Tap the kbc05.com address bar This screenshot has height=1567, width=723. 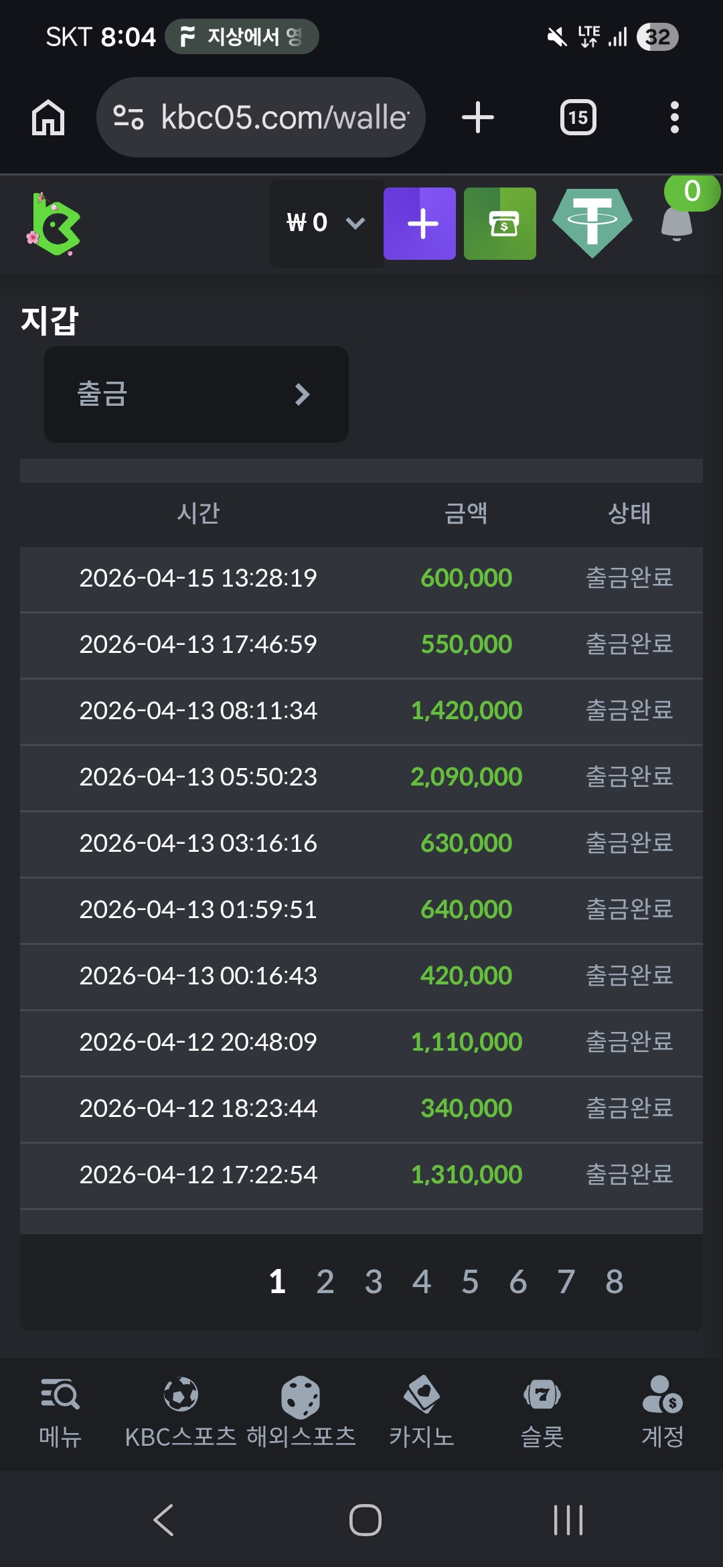[x=285, y=118]
